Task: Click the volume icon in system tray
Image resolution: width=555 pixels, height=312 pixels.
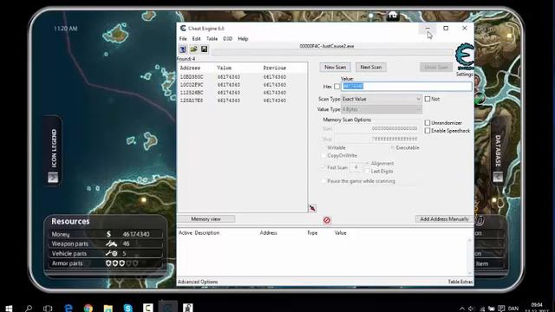Action: click(472, 309)
